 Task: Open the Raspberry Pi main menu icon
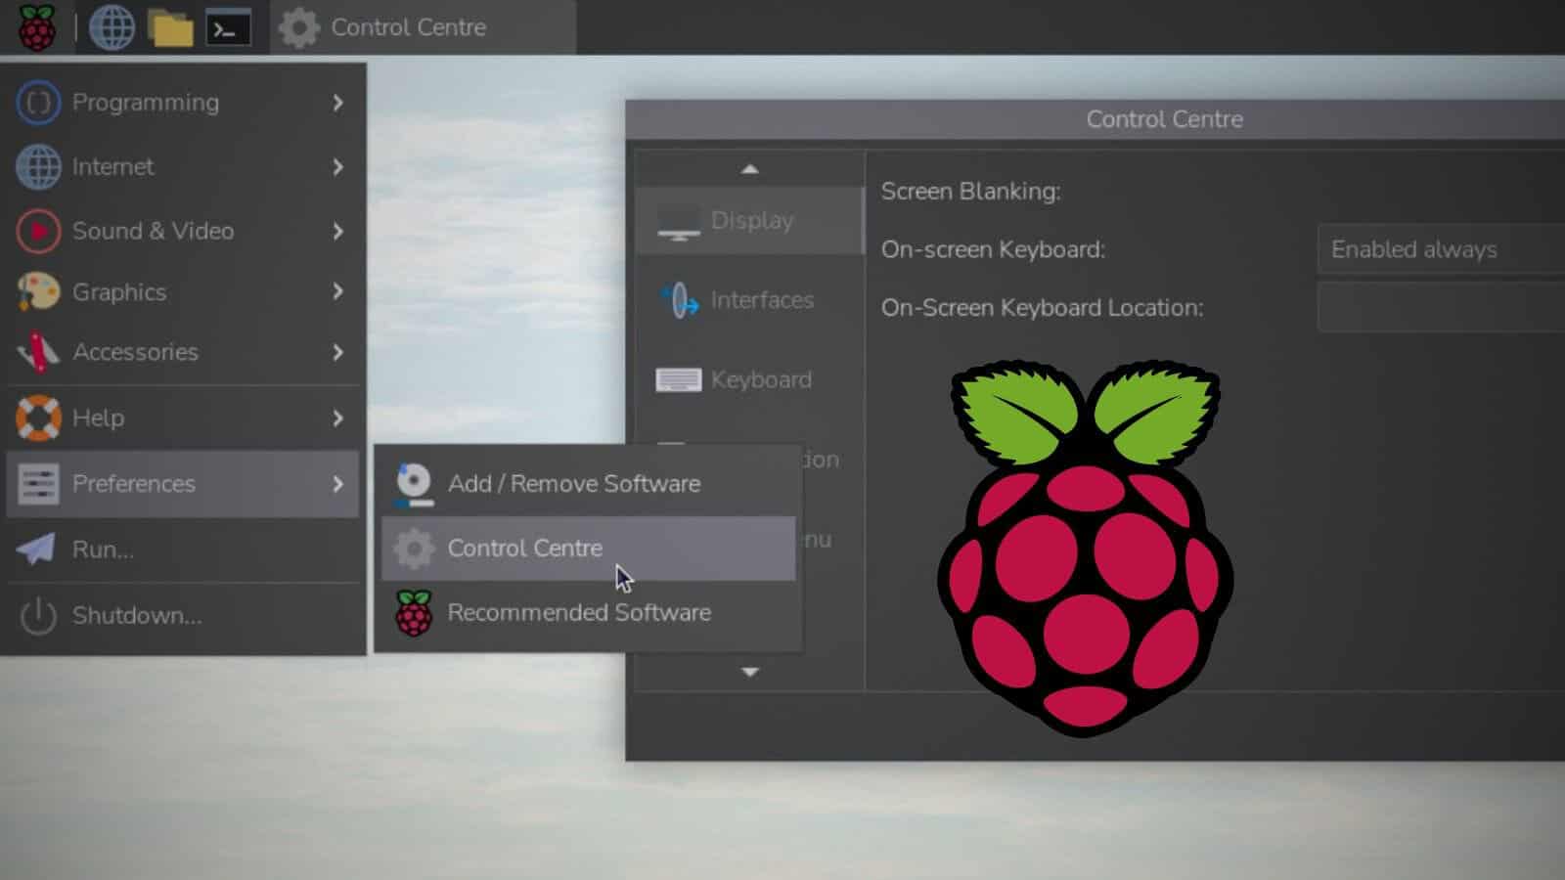tap(36, 27)
